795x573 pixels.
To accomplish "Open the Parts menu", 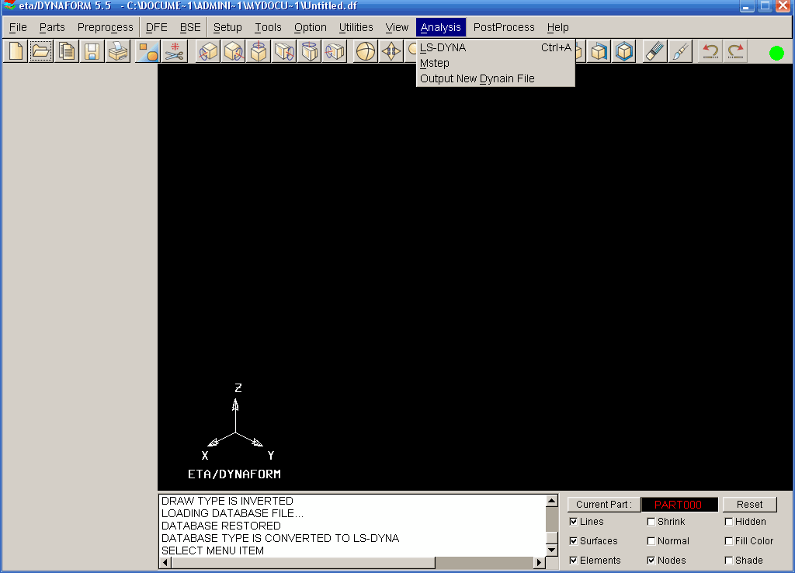I will point(52,27).
